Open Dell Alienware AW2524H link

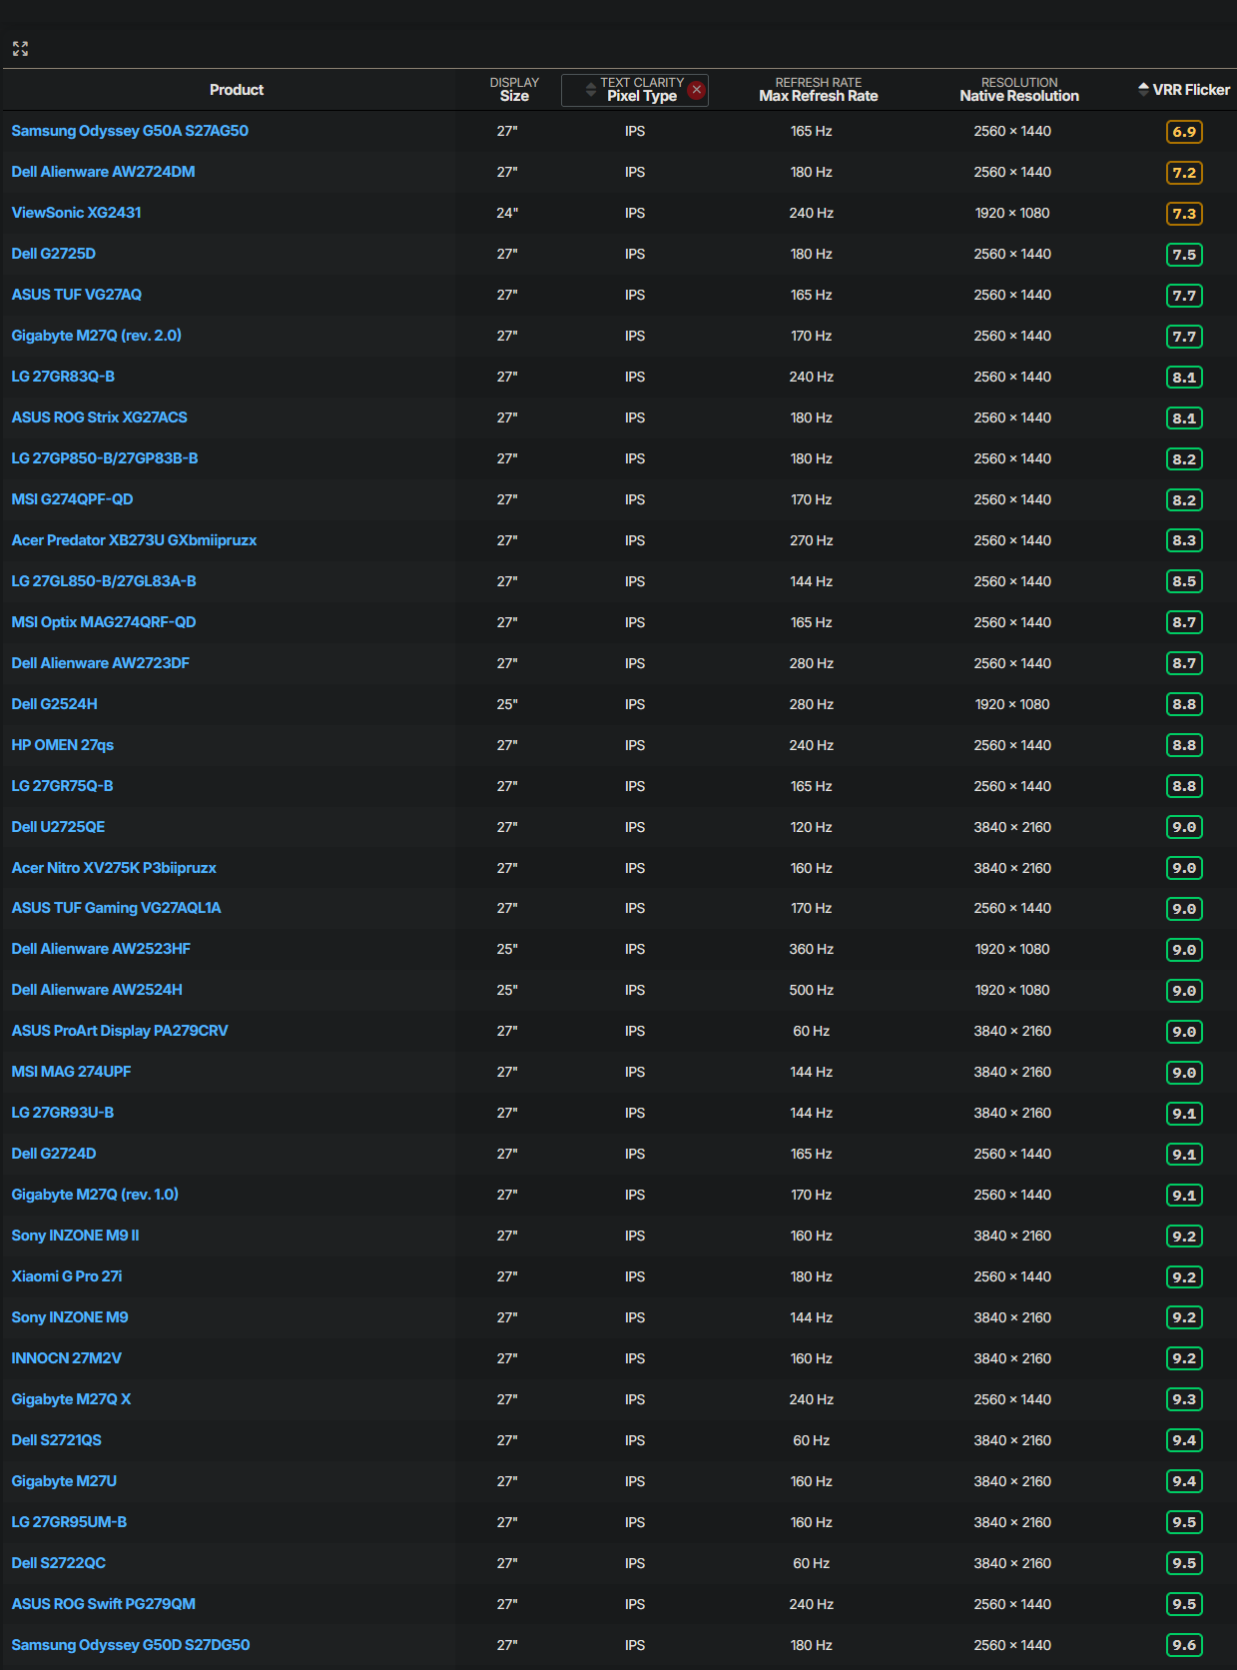click(x=97, y=990)
